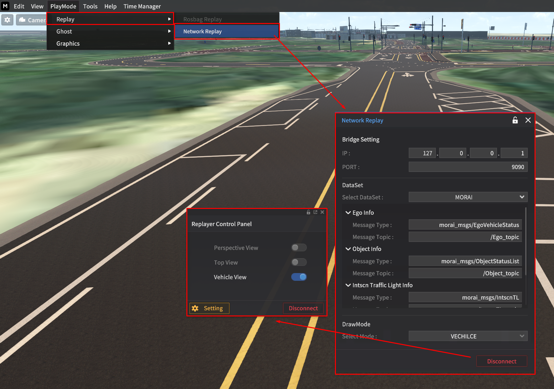Collapse the Intscn Traffic Light Info section
The height and width of the screenshot is (389, 554).
pyautogui.click(x=348, y=285)
